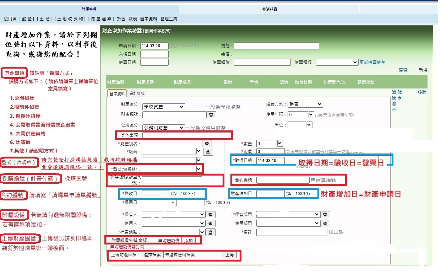The image size is (441, 280).
Task: Open the [土地改良物] menu
Action: (x=70, y=19)
